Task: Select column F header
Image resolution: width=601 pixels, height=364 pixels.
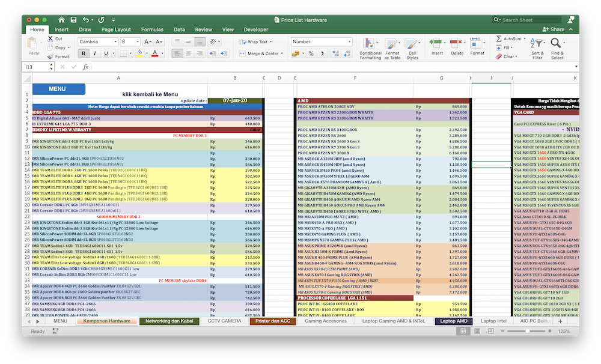Action: [x=355, y=77]
